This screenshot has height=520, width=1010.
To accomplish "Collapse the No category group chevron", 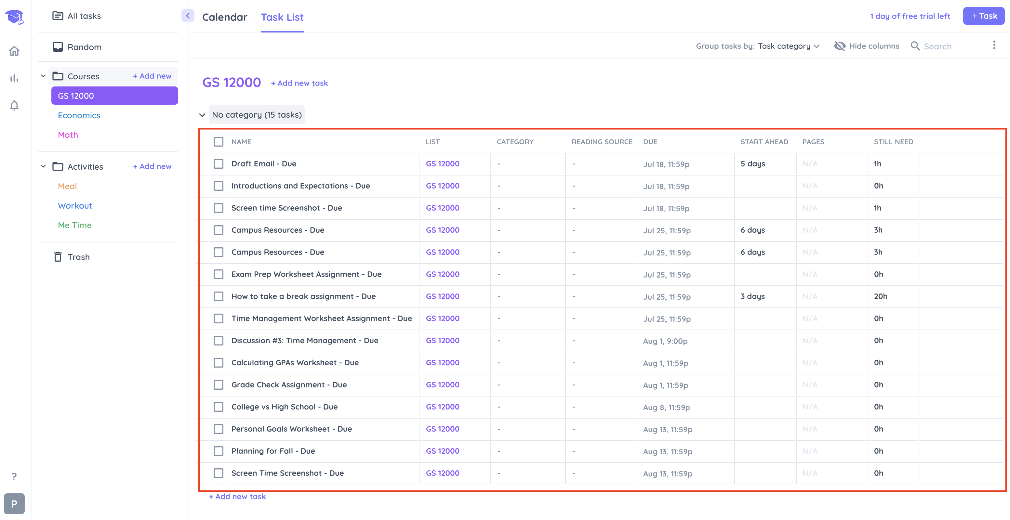I will pos(202,115).
